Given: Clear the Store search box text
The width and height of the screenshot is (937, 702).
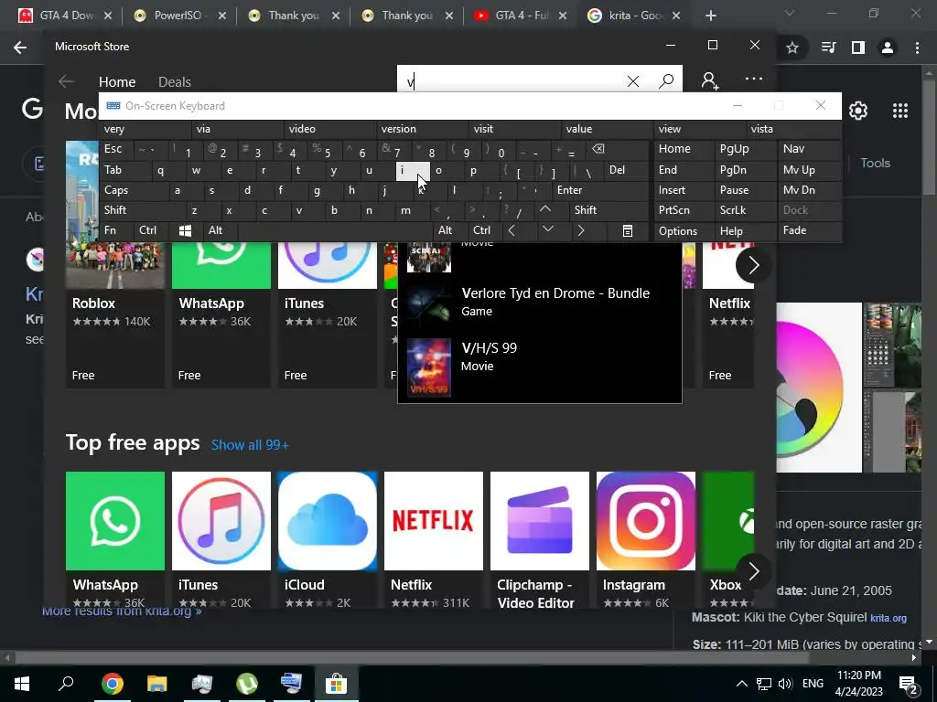Looking at the screenshot, I should click(633, 81).
